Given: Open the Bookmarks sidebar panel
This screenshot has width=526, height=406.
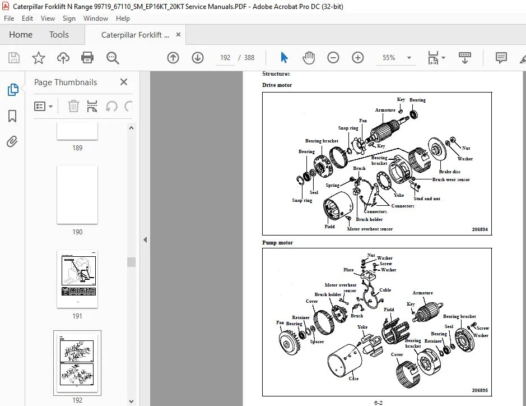Looking at the screenshot, I should coord(12,116).
